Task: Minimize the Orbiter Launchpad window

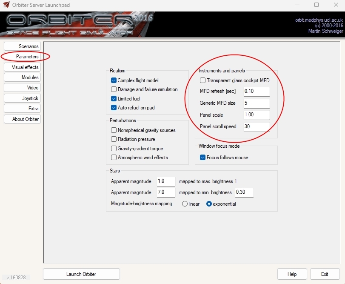Action: click(x=297, y=5)
